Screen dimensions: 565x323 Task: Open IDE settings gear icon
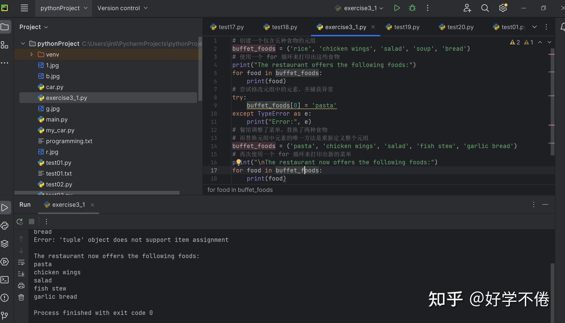click(x=503, y=8)
